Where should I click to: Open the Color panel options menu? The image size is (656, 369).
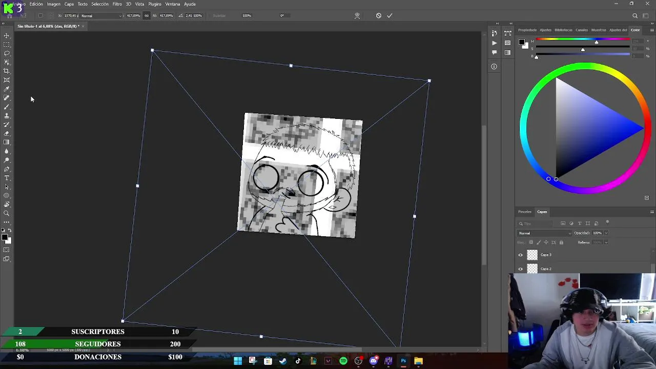652,30
